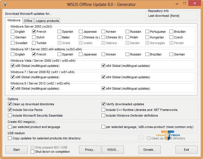
Task: Close the Generator window
Action: [x=194, y=3]
